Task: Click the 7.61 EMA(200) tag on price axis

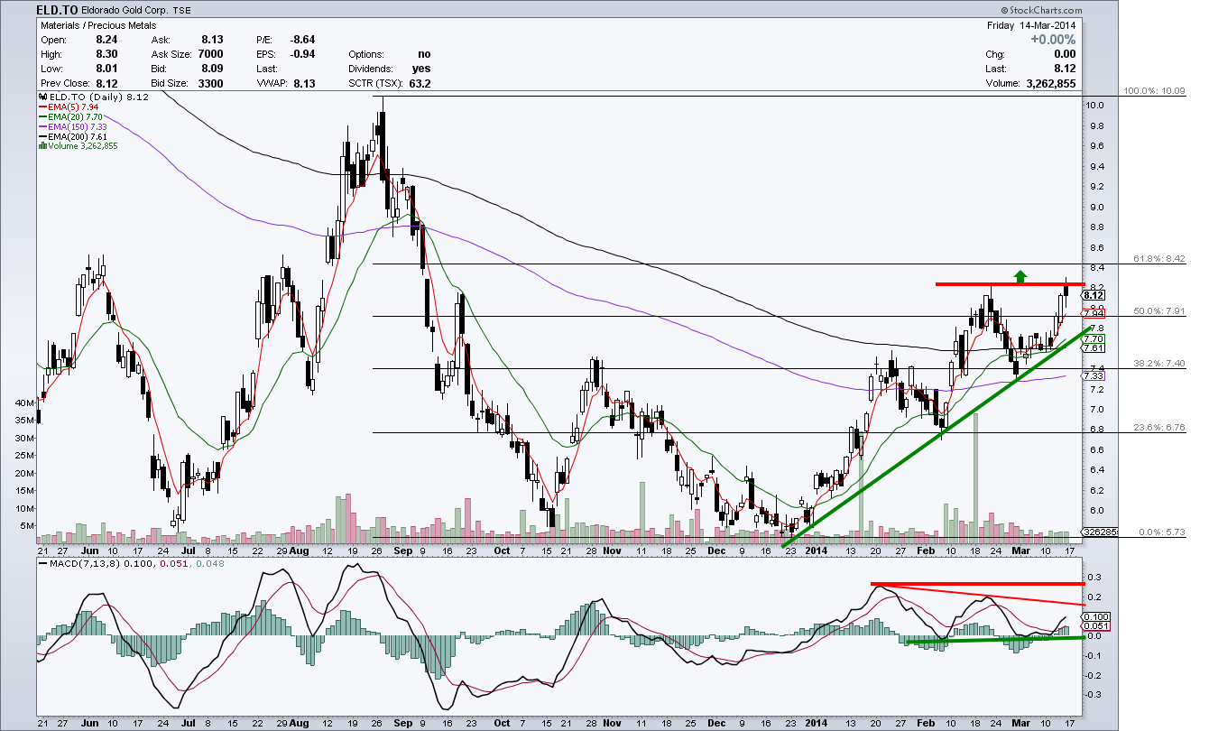Action: [1093, 348]
